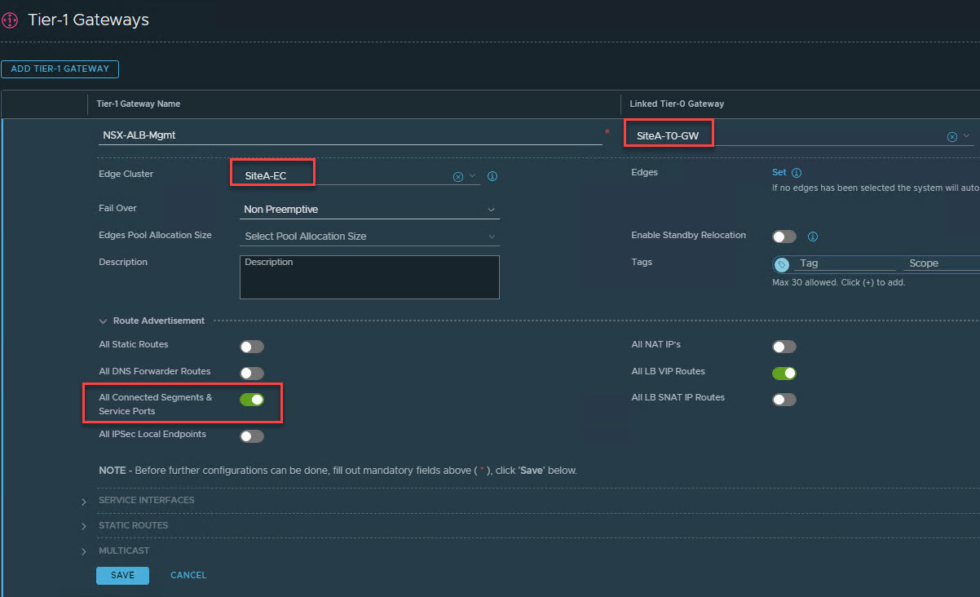Screen dimensions: 980x597
Task: Click the Add Tier-1 Gateway button
Action: coord(60,69)
